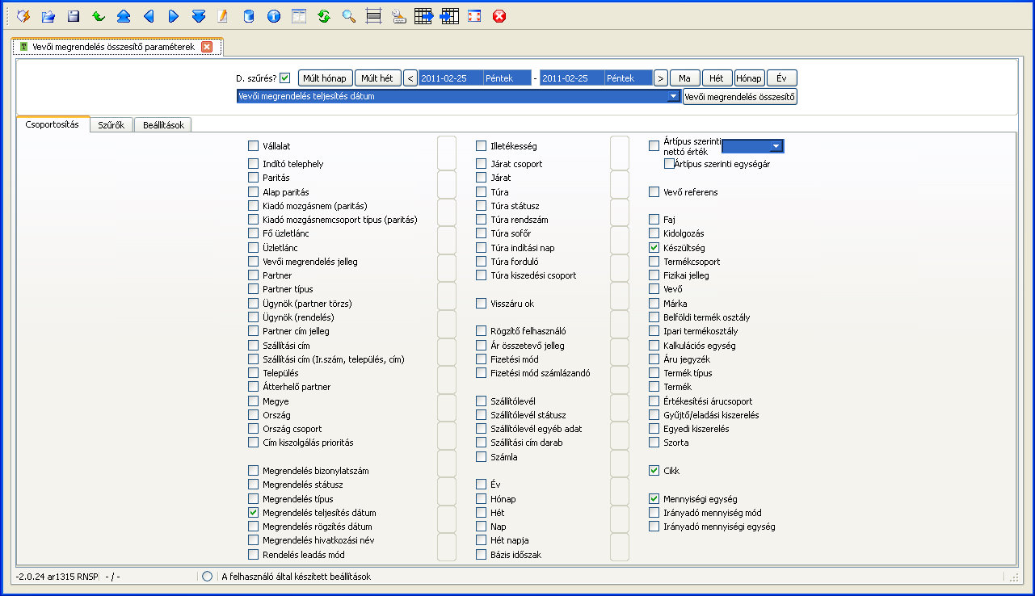Enable the Túra sofőr checkbox

point(482,233)
